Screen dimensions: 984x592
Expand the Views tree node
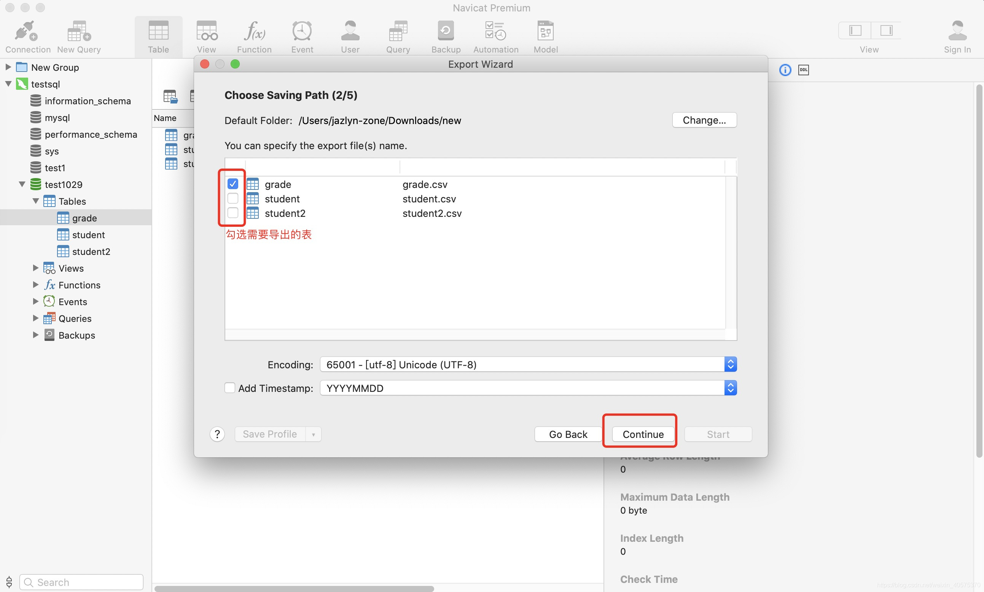35,268
